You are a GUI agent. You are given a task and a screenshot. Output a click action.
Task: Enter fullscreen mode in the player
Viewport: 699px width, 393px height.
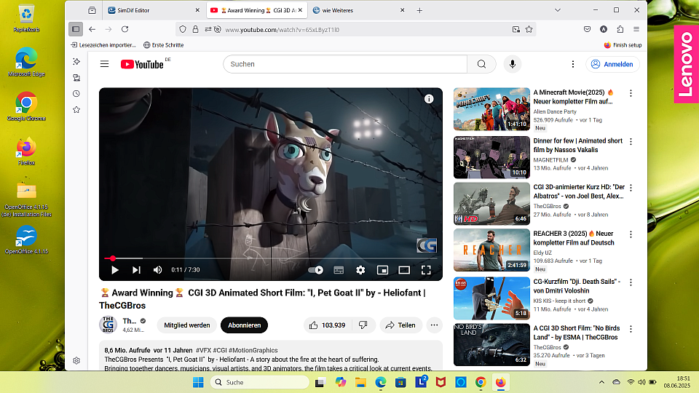[x=426, y=270]
